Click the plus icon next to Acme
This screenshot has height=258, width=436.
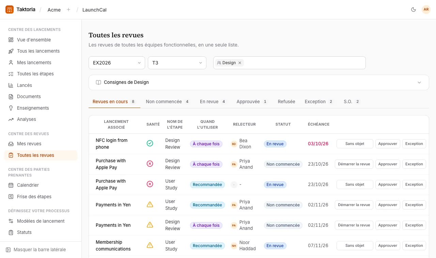(x=68, y=10)
